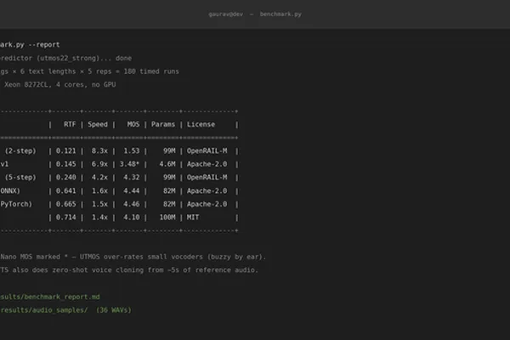This screenshot has height=340, width=510.
Task: Click the MOS column header
Action: [133, 124]
